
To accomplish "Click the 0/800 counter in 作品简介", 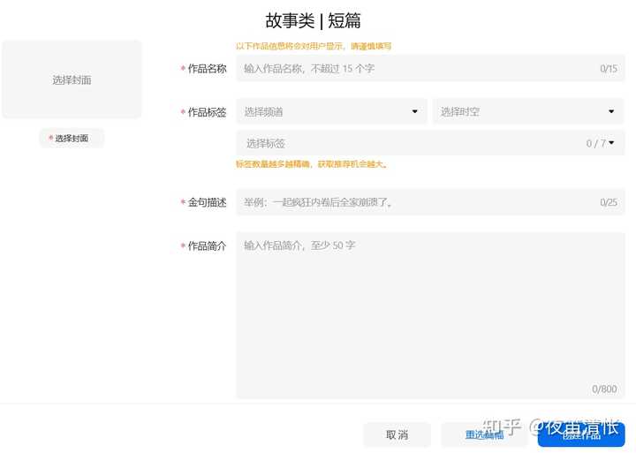I will [x=604, y=389].
